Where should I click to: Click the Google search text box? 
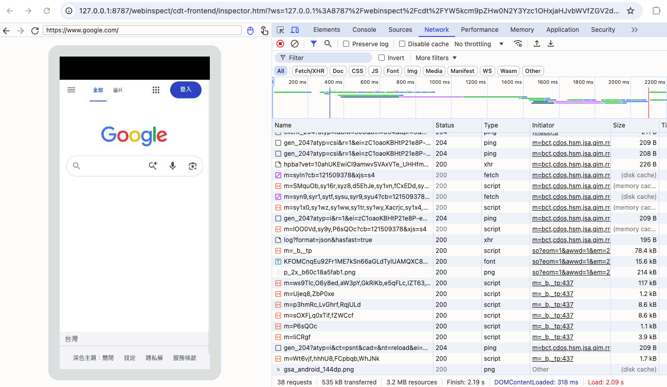(135, 165)
